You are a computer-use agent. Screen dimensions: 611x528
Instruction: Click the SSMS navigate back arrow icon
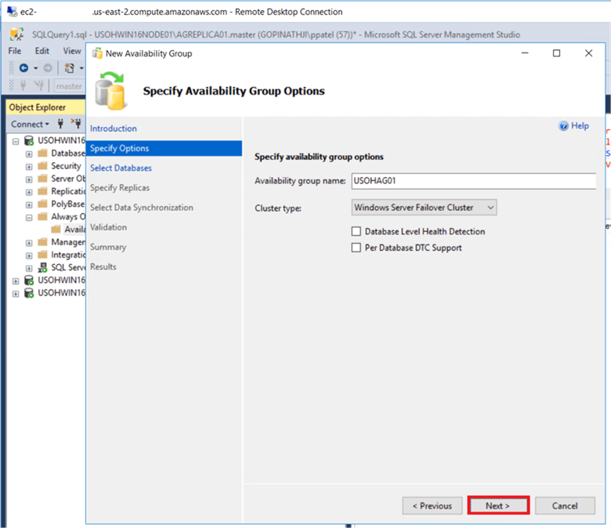(x=23, y=68)
